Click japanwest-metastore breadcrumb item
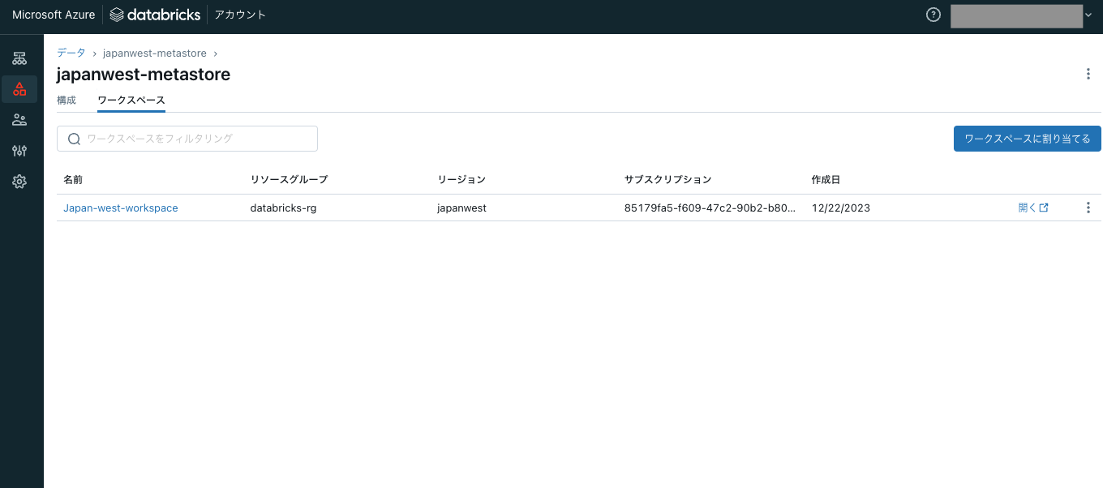The height and width of the screenshot is (488, 1103). pos(154,53)
